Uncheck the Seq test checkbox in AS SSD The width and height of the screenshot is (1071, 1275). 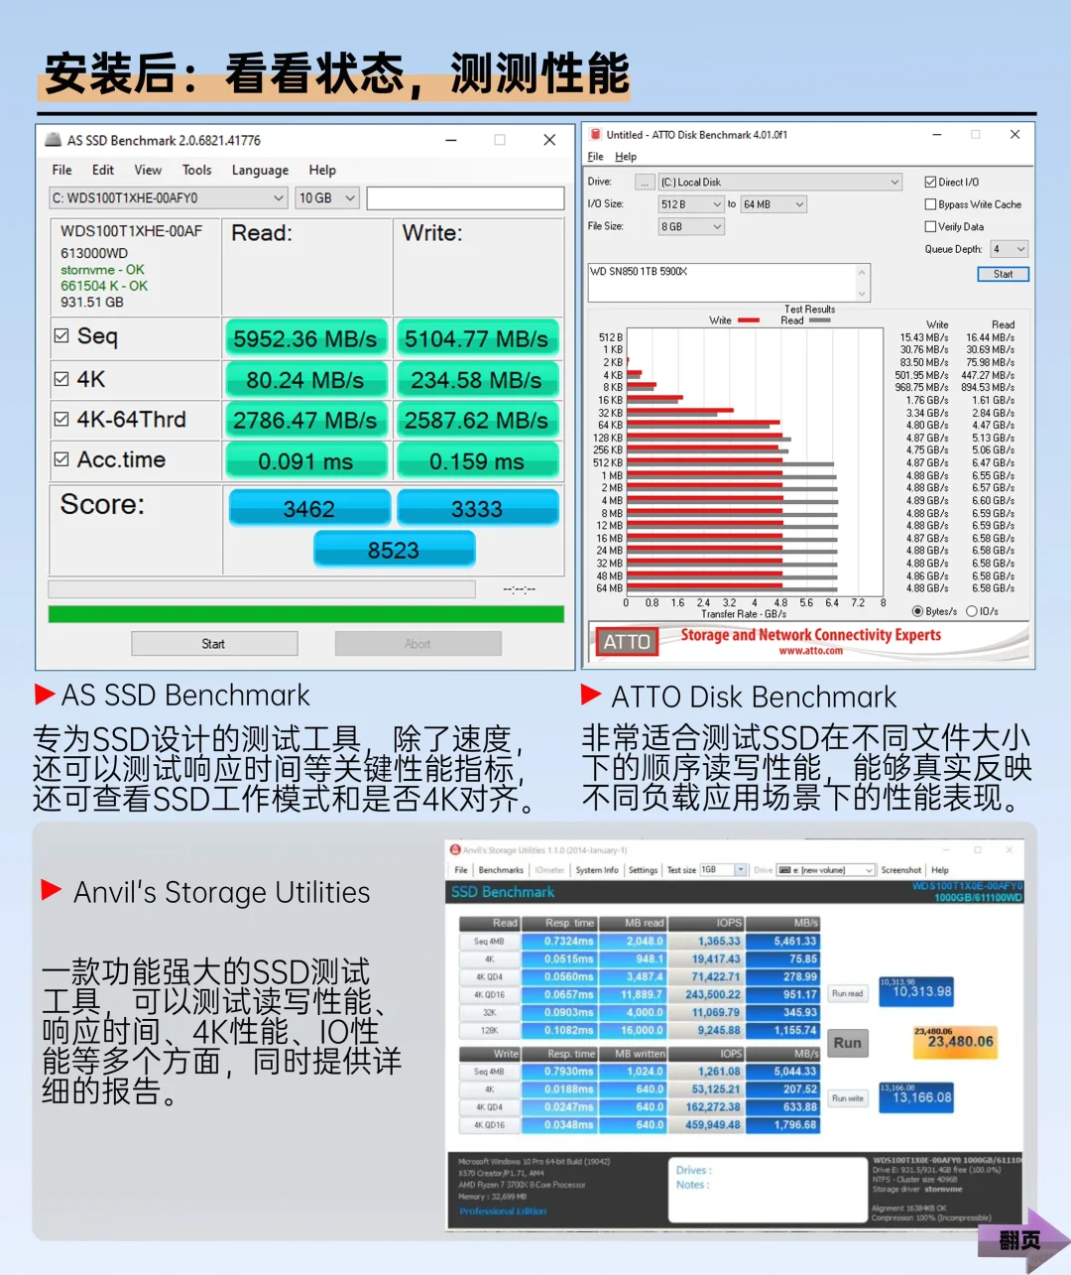point(61,336)
